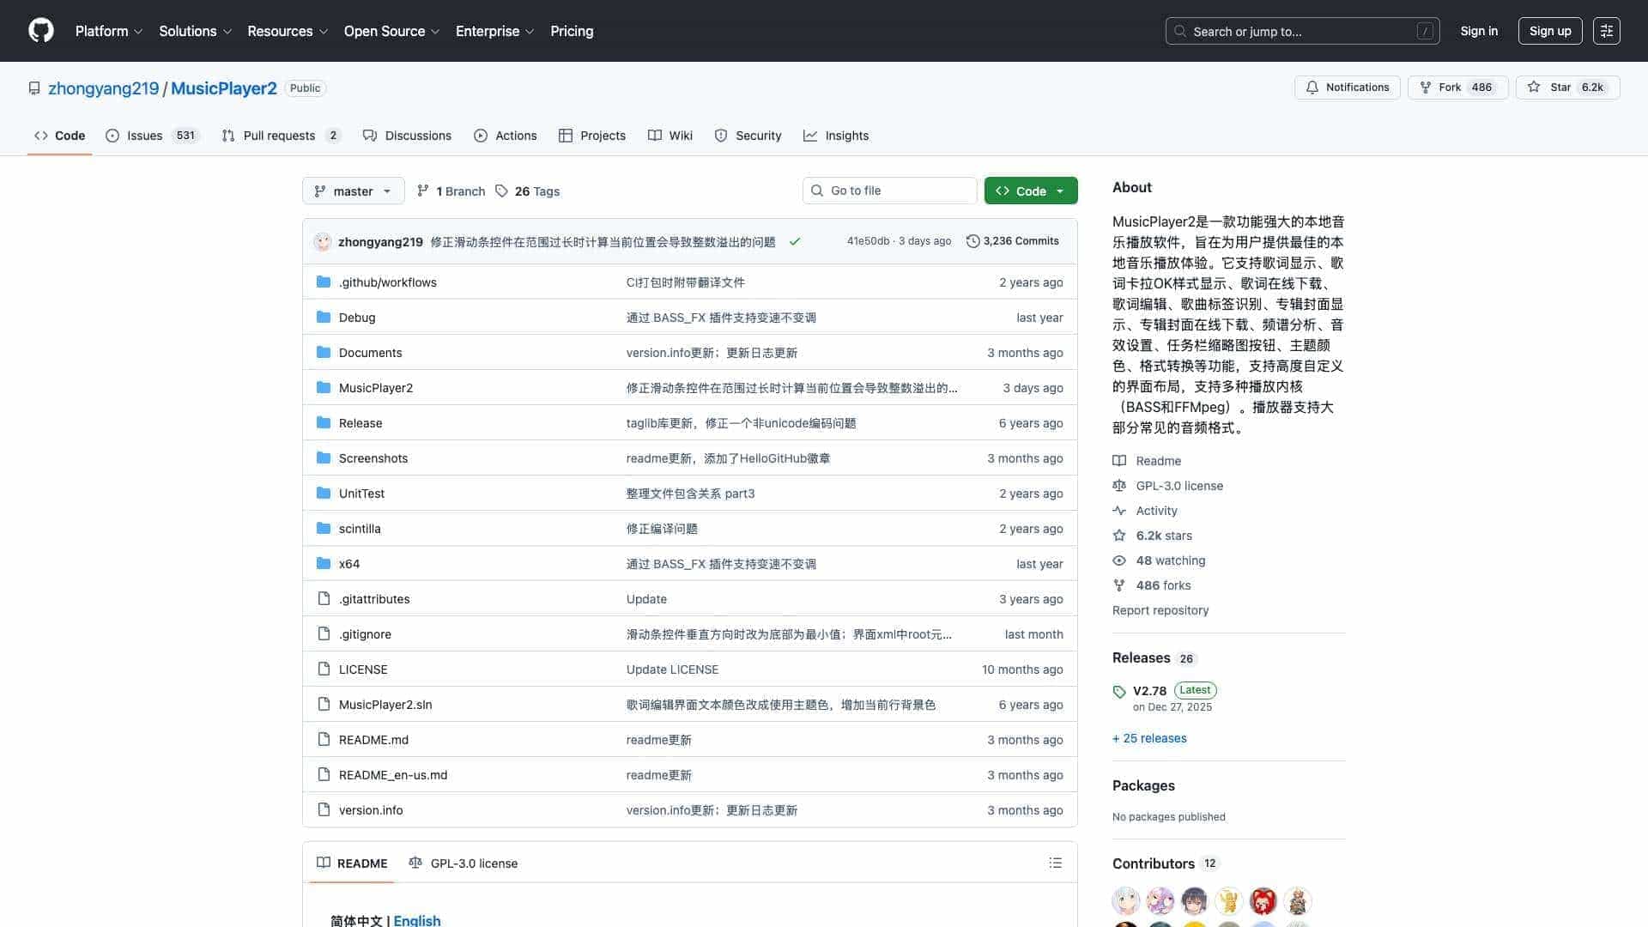Open the Pull requests tab
Viewport: 1648px width, 927px height.
coord(281,136)
